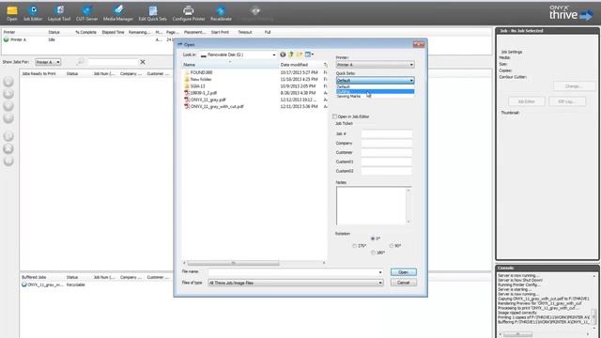The width and height of the screenshot is (601, 338).
Task: Click the green Printer A status icon
Action: (7, 39)
